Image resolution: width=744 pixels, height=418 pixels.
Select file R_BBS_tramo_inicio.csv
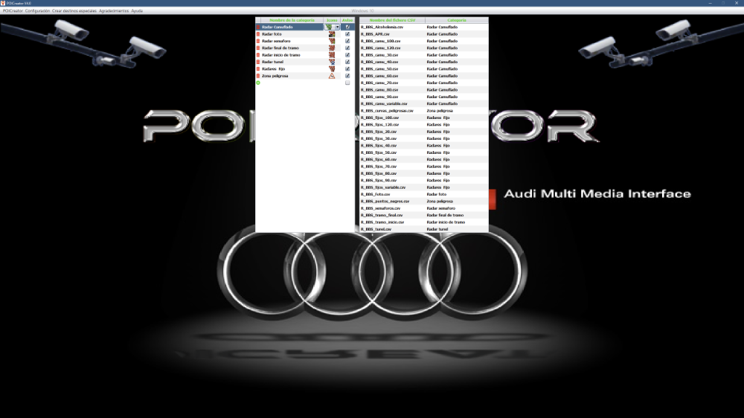382,222
